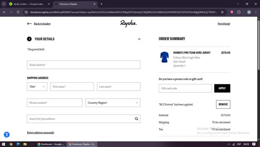Close the Checkout | Rapha tab
The width and height of the screenshot is (260, 147).
click(x=94, y=4)
